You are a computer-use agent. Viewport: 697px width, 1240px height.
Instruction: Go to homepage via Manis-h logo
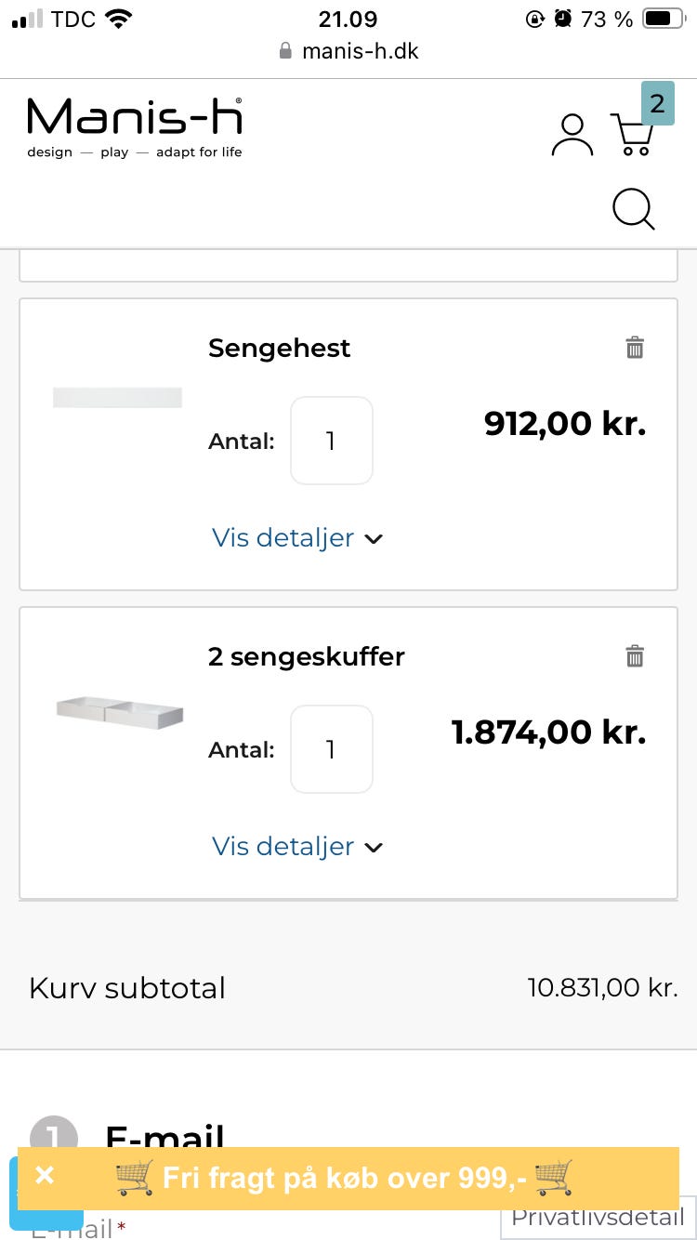tap(135, 127)
